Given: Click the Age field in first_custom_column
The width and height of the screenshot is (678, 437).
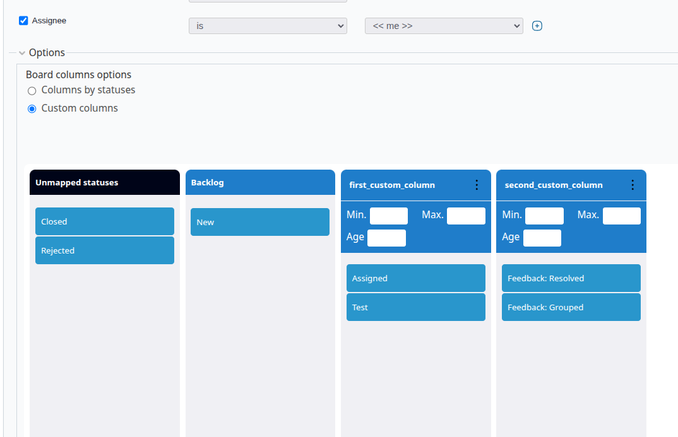Looking at the screenshot, I should [386, 238].
